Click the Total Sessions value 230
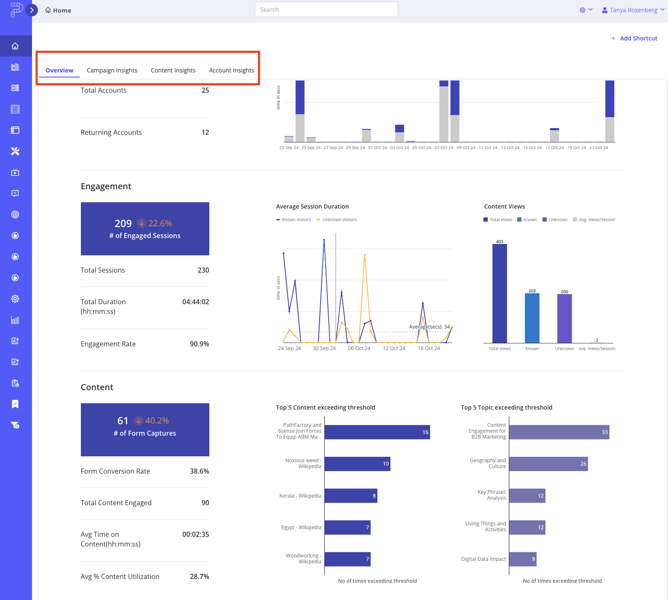The height and width of the screenshot is (600, 668). tap(203, 270)
